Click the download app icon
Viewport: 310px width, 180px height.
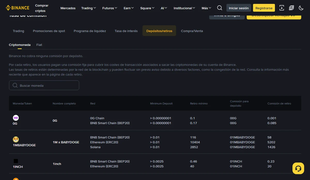point(282,8)
